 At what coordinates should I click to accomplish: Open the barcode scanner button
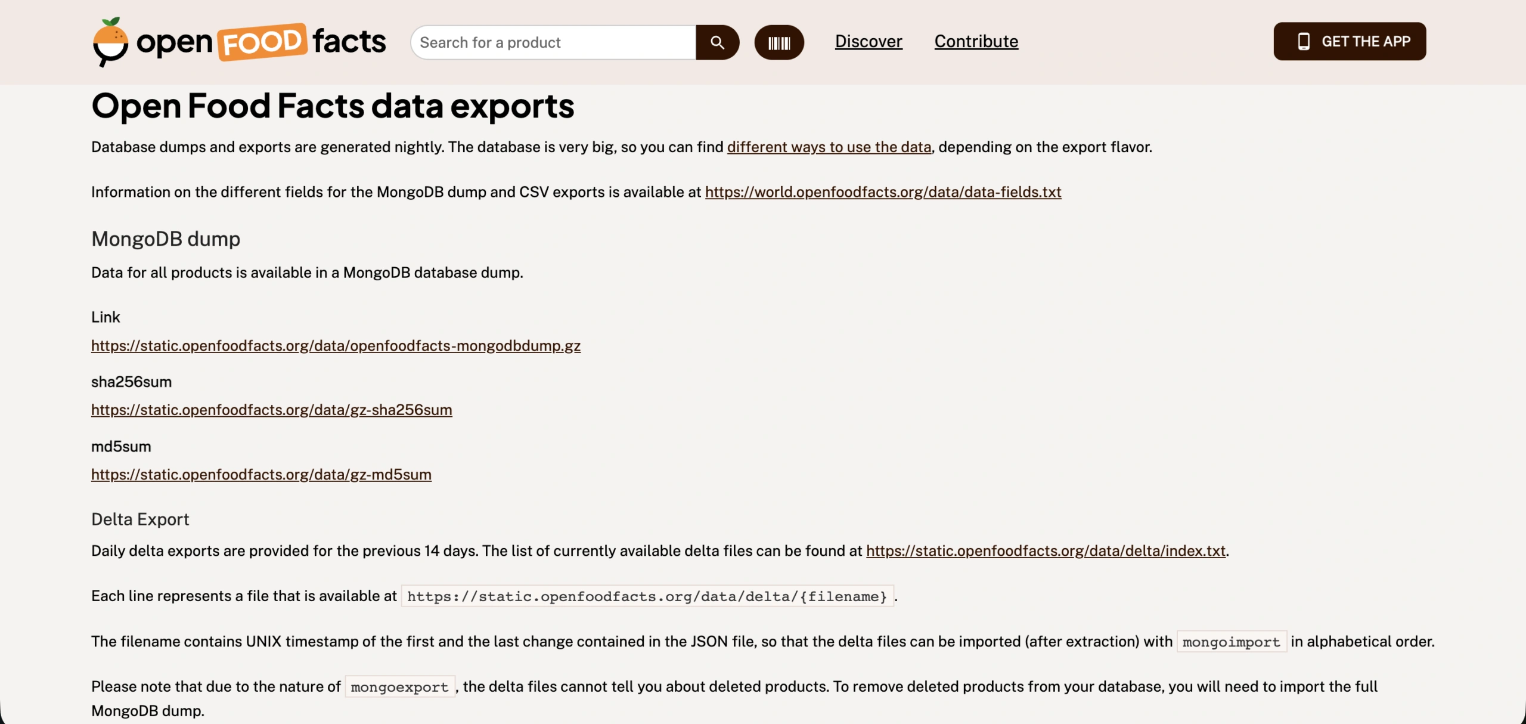779,42
